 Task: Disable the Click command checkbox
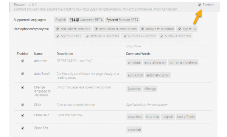[x=23, y=105]
